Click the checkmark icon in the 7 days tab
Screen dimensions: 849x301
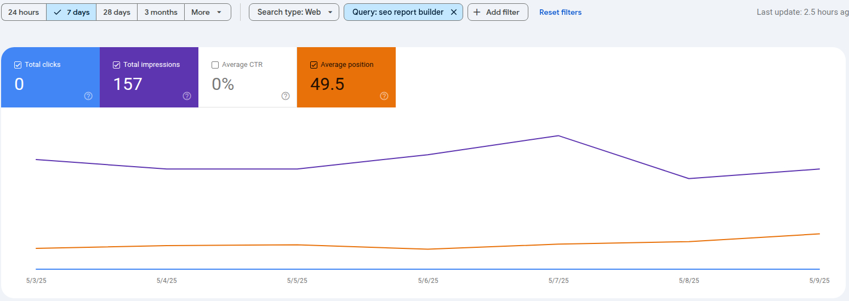58,12
